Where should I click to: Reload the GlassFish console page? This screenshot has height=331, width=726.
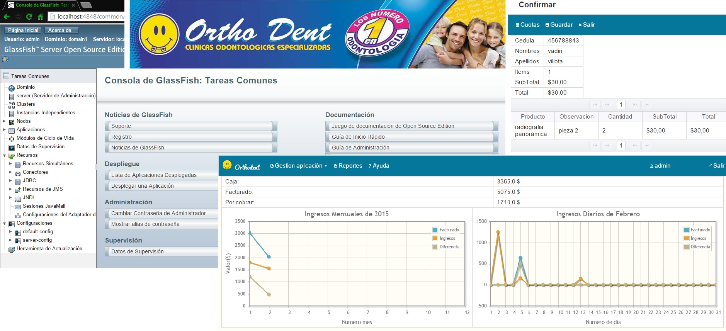(29, 17)
